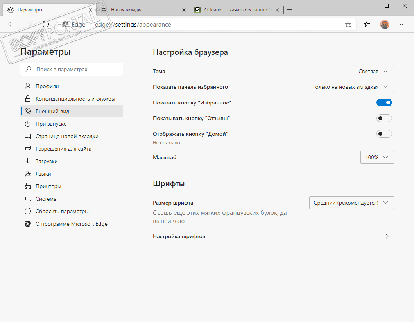Click the settings gear icon on first tab
This screenshot has height=322, width=414.
pyautogui.click(x=11, y=10)
